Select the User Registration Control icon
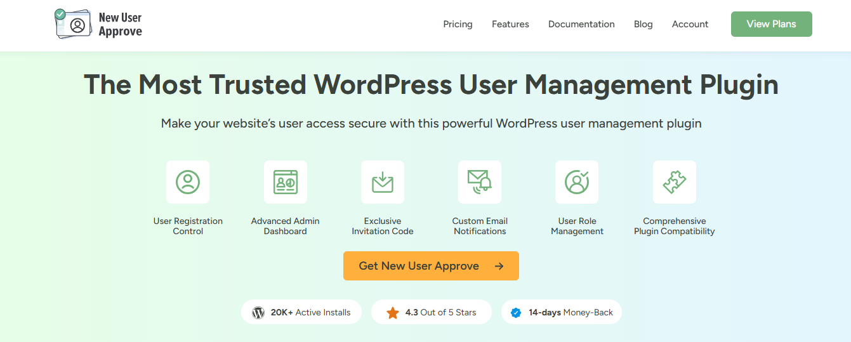The height and width of the screenshot is (342, 851). tap(188, 182)
